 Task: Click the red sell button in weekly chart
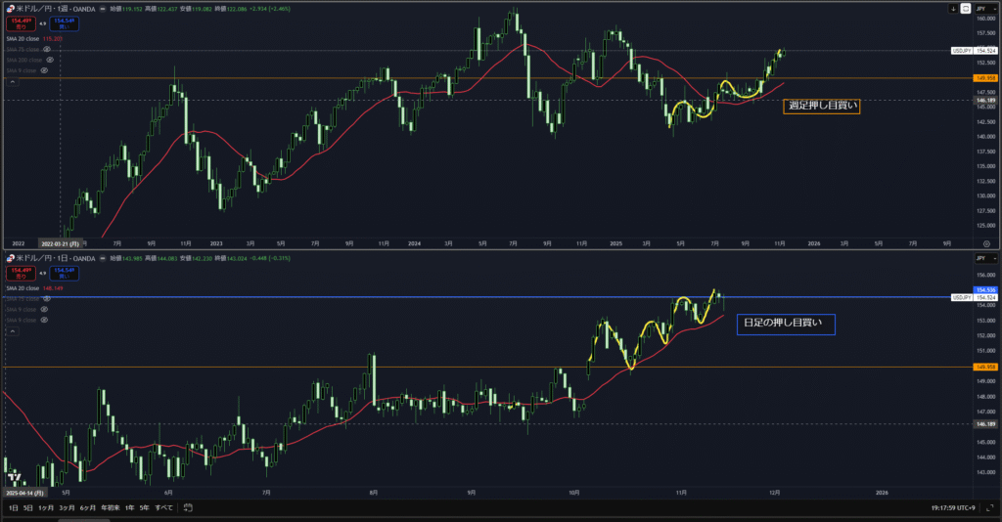pos(19,22)
